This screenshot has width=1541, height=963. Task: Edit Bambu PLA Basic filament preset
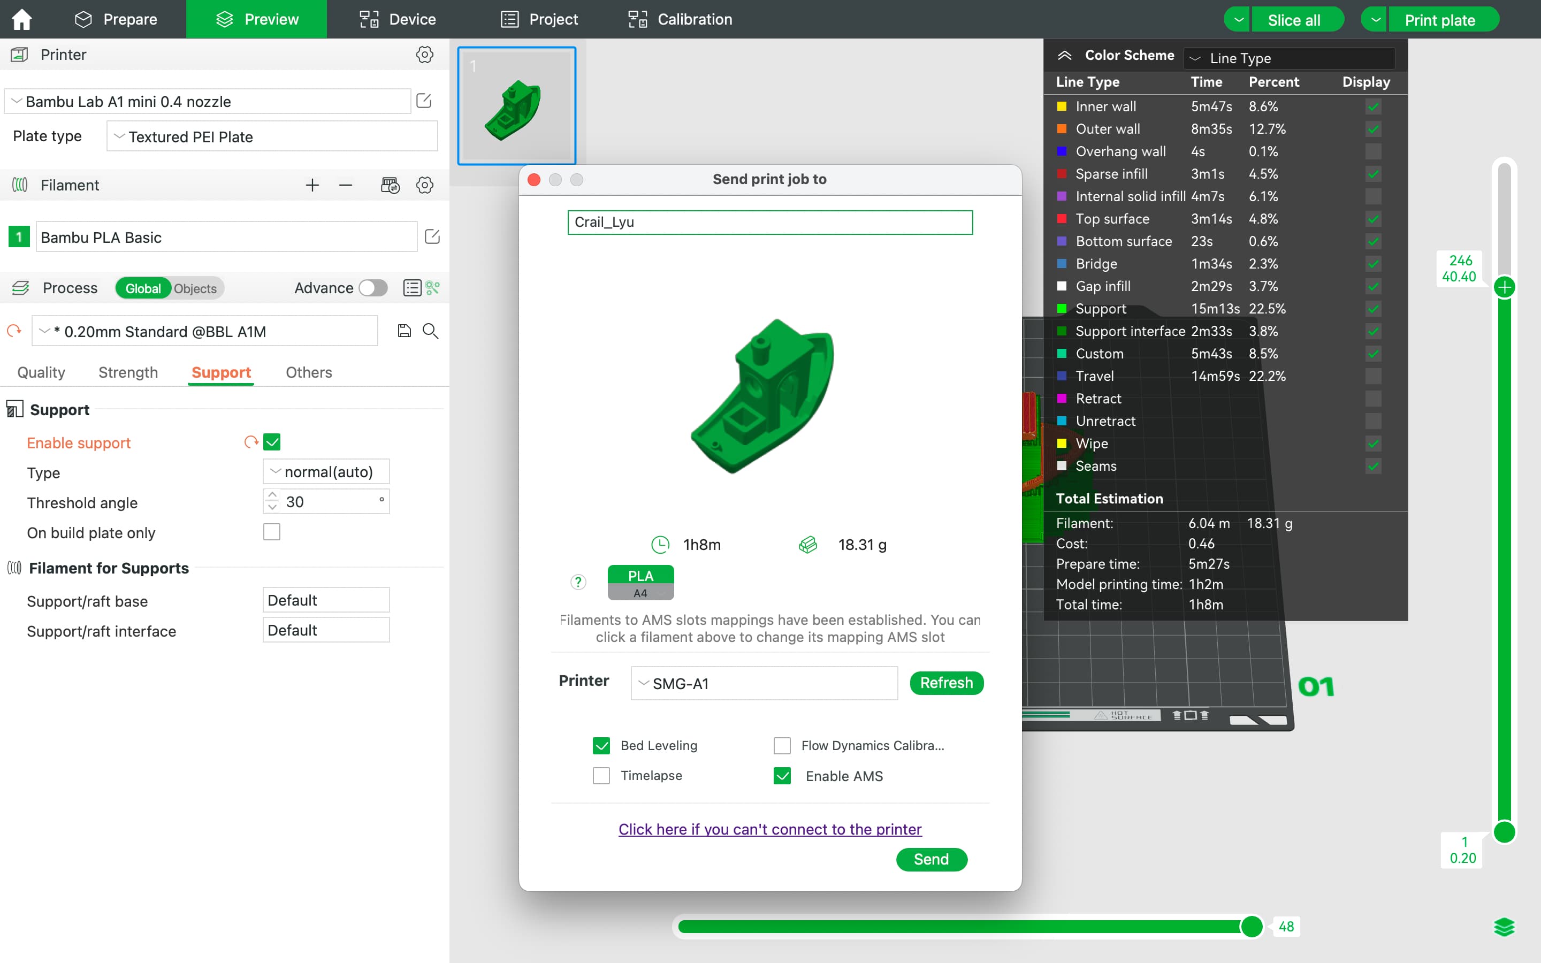[432, 237]
